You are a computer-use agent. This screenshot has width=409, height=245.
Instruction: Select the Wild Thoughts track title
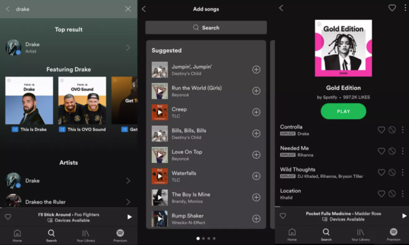(x=298, y=170)
